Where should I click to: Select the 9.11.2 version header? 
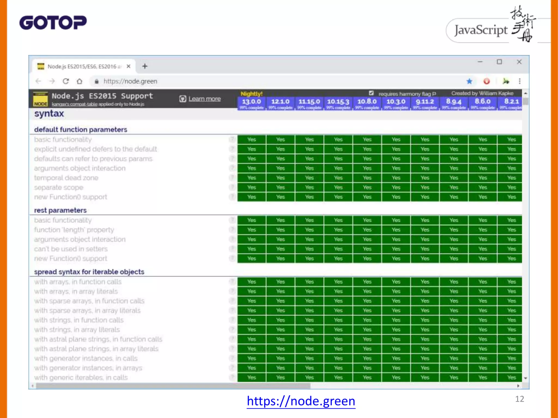(425, 103)
